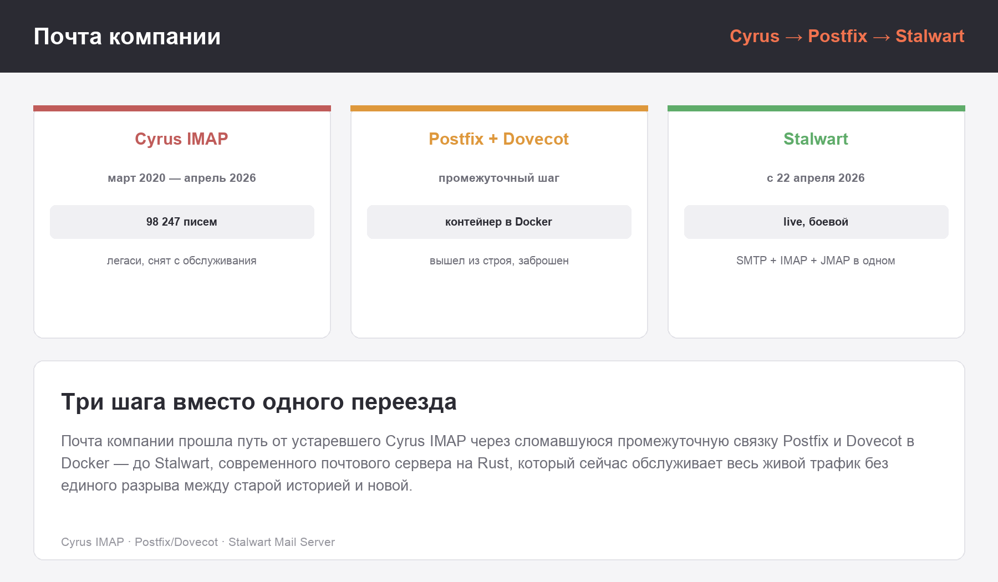
Task: Click the 'вышел из строя, заброшен' note
Action: (x=499, y=261)
